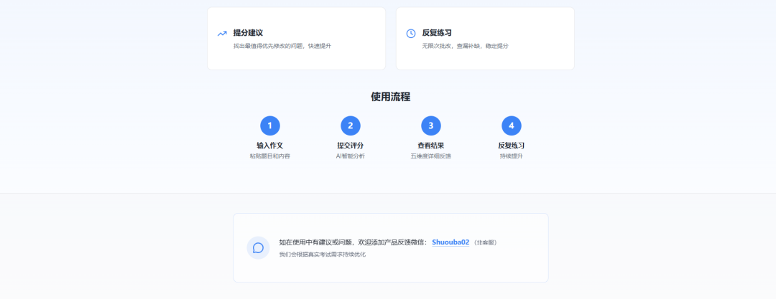
Task: Click the trending-up arrow icon beside 提分建议
Action: pos(222,34)
